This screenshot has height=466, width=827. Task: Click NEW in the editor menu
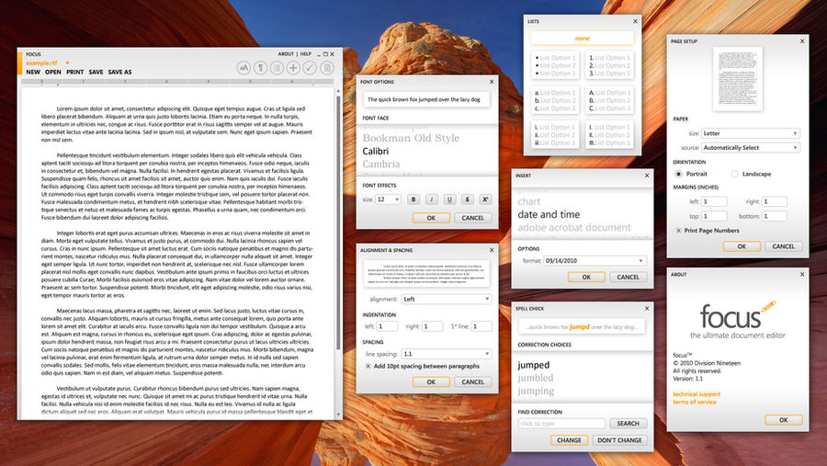pyautogui.click(x=33, y=72)
